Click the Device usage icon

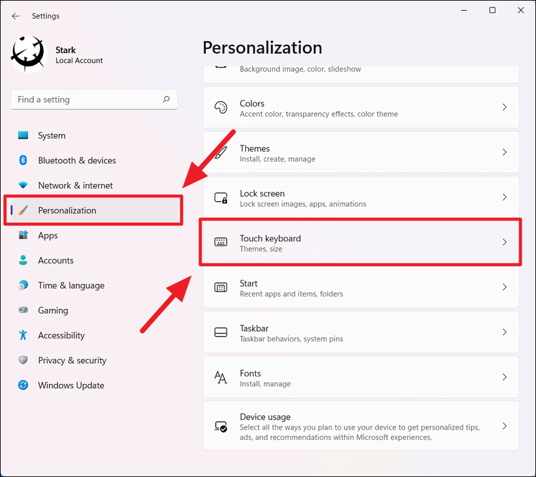(221, 426)
